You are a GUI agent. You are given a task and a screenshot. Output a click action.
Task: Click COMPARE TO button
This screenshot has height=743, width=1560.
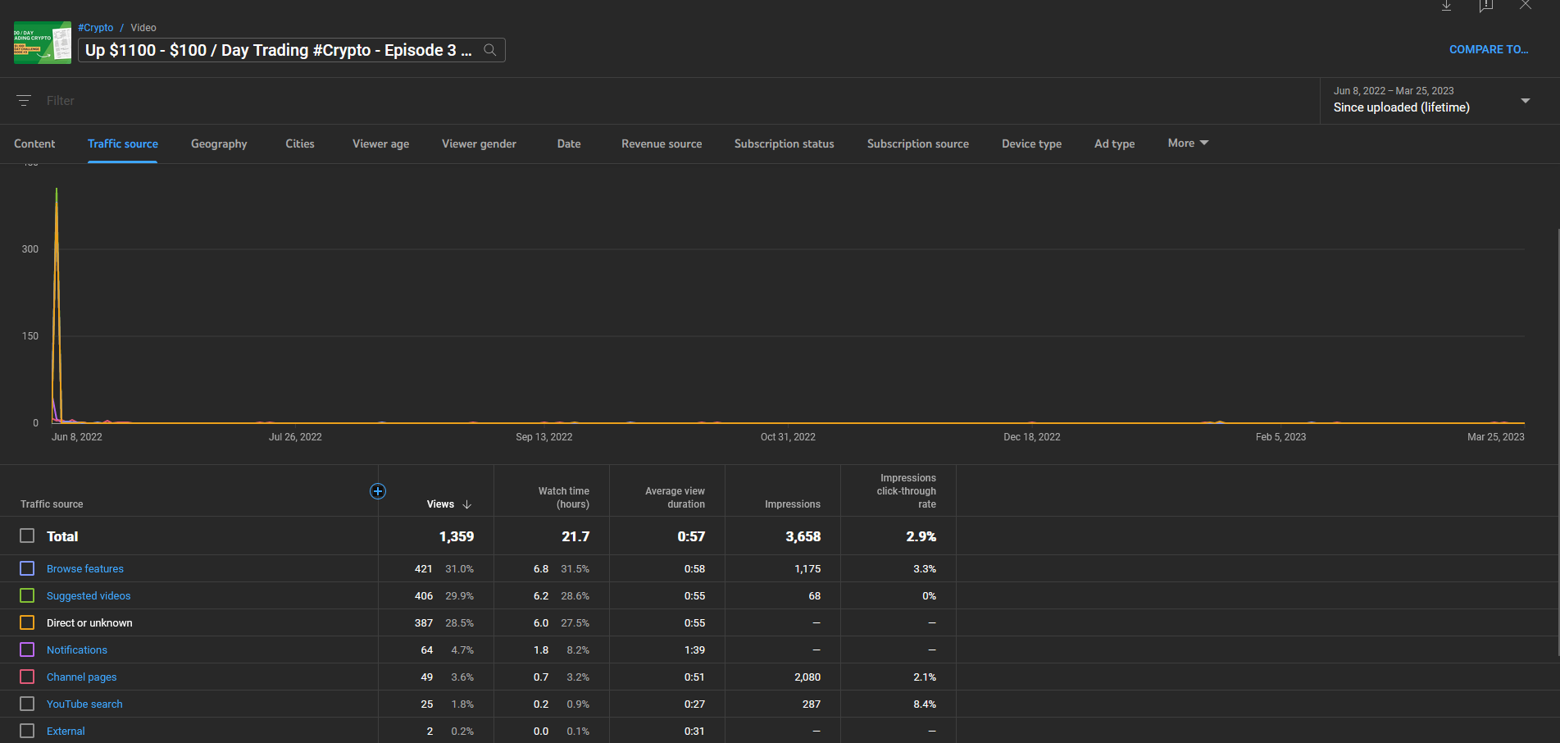pyautogui.click(x=1488, y=50)
